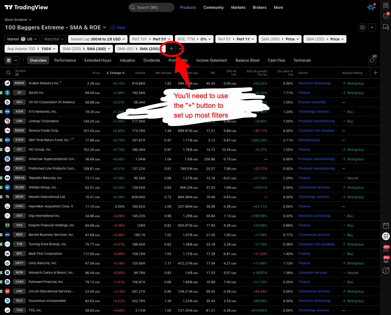Click the Kraken Robotics logo icon

click(x=8, y=83)
